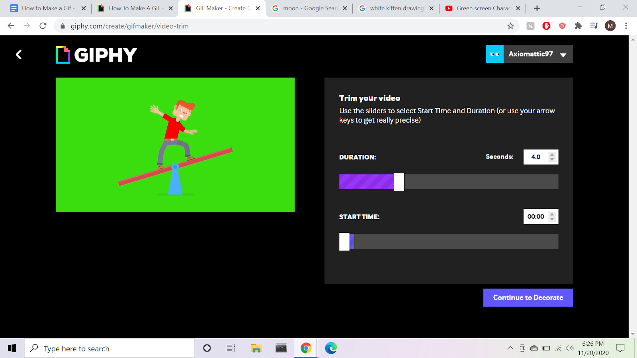Switch to the Green screen Character YouTube tab

[x=482, y=8]
